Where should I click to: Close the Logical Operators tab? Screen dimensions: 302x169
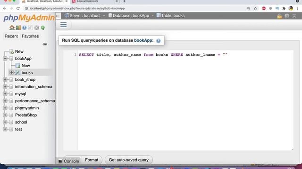[117, 1]
